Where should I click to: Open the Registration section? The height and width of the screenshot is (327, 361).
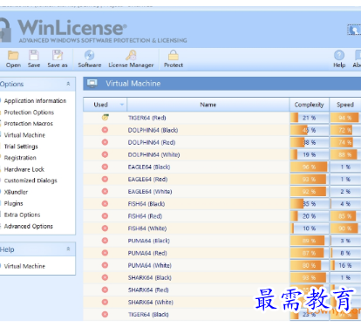(20, 158)
